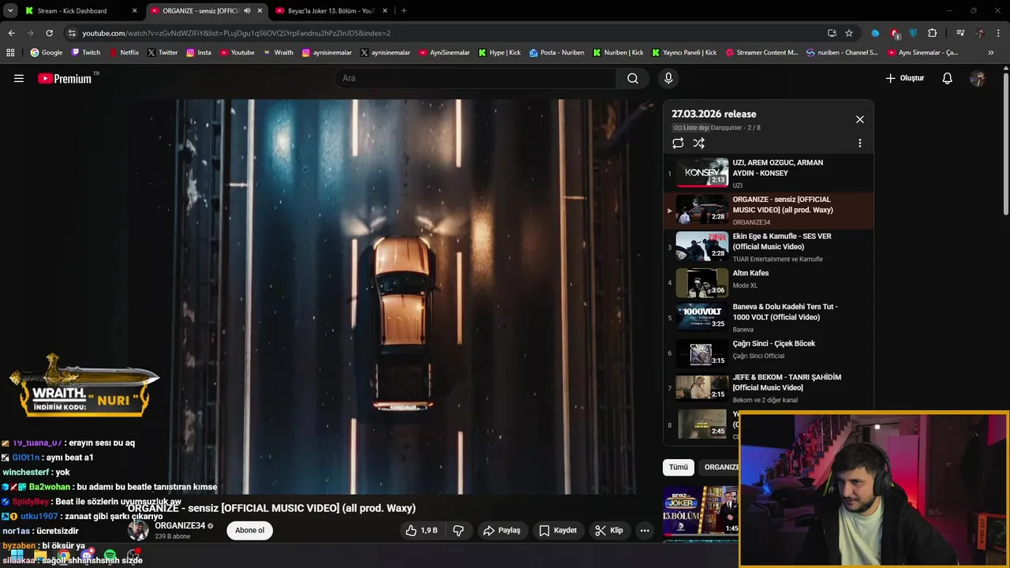Toggle playlist shuffle
Viewport: 1010px width, 568px height.
[x=698, y=143]
